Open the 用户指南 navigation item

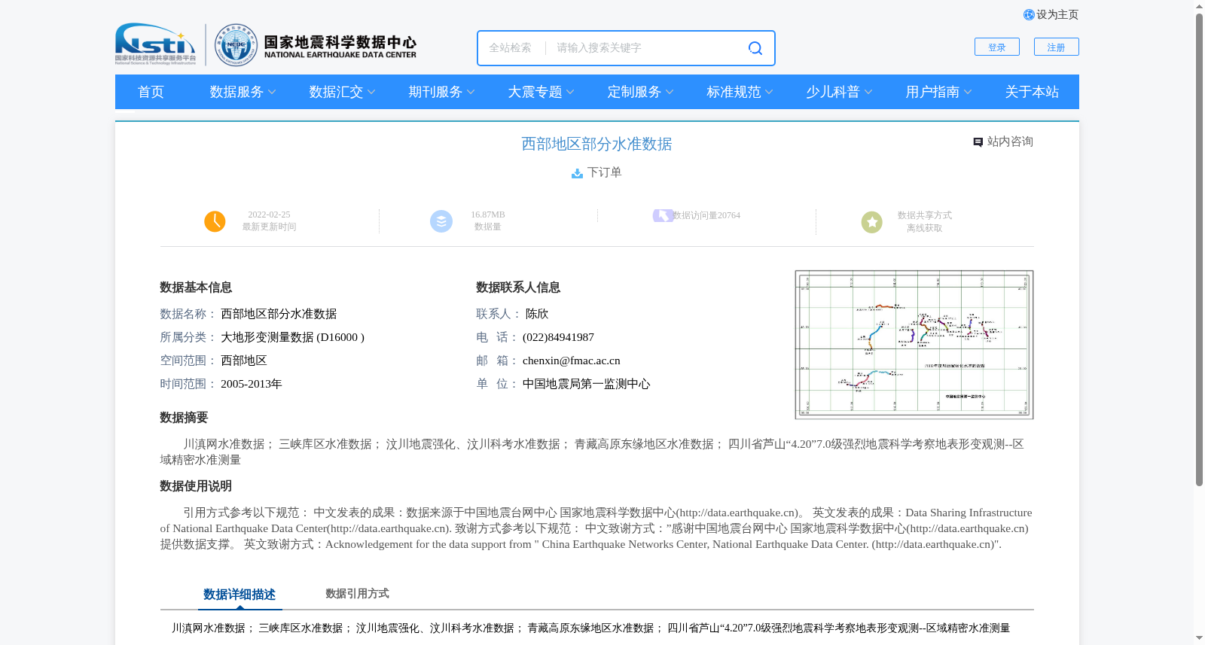click(932, 92)
